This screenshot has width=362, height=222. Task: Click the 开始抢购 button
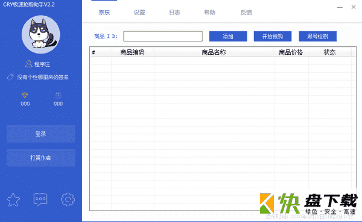273,36
